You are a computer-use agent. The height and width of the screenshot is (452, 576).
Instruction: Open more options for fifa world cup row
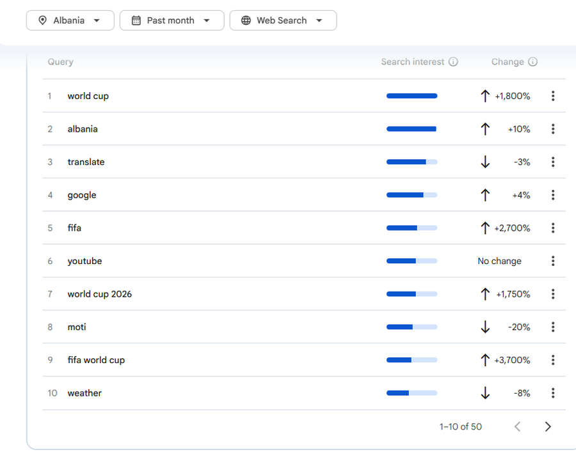tap(553, 361)
